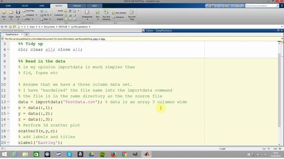Toggle breakpoint on line 4

(8, 49)
